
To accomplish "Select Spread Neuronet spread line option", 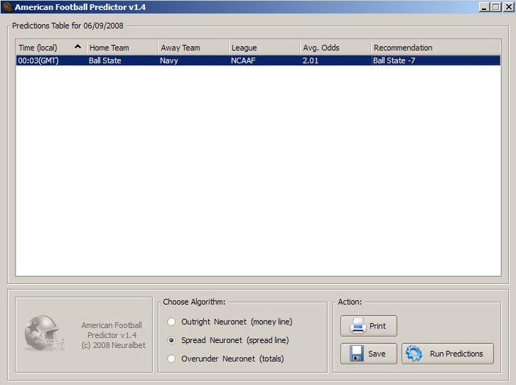I will tap(171, 340).
